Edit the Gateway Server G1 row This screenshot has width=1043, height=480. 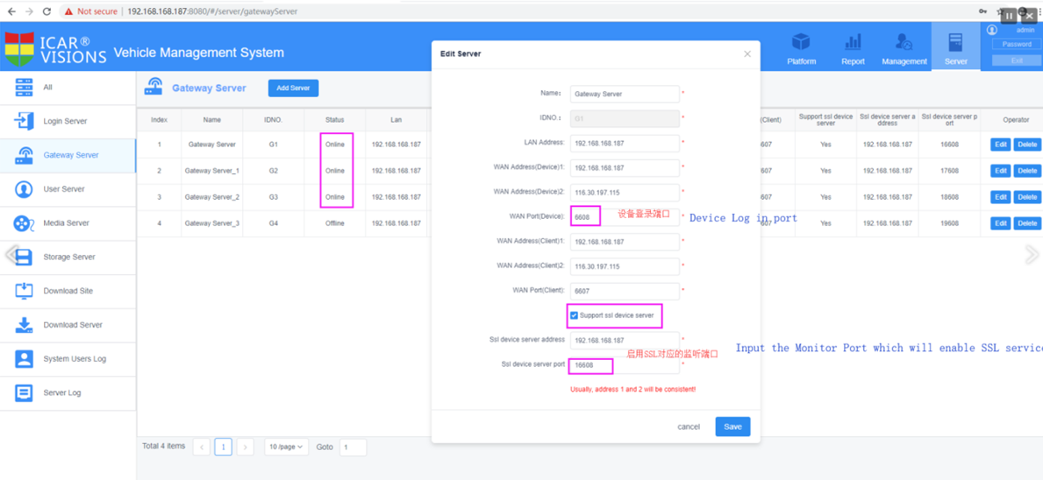(1000, 144)
